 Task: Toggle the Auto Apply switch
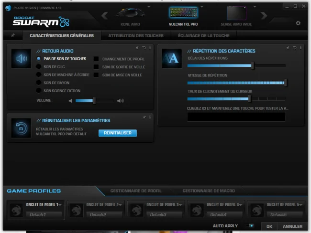tap(250, 226)
